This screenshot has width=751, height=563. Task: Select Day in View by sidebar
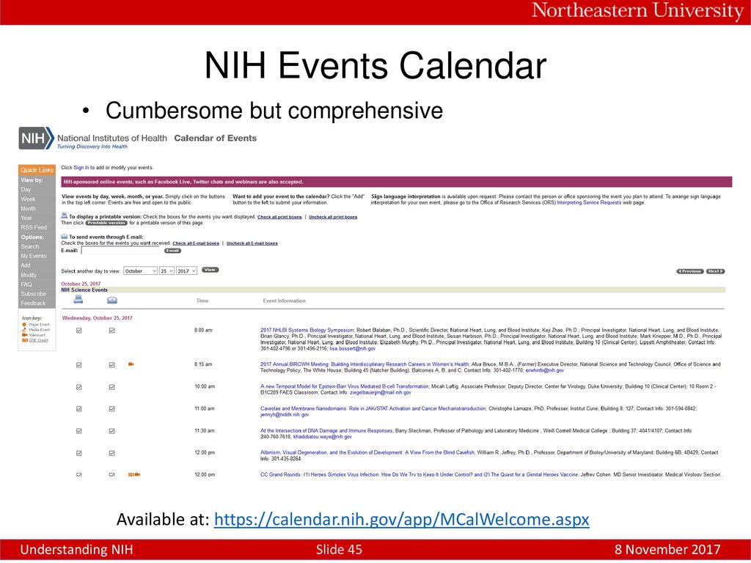[x=26, y=190]
